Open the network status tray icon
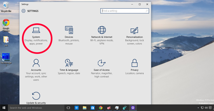This screenshot has height=111, width=214. tap(202, 108)
